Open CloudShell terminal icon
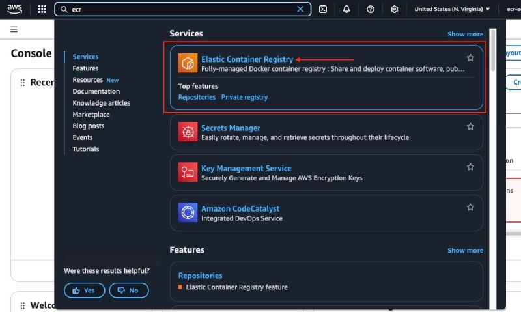The width and height of the screenshot is (521, 312). (x=323, y=9)
